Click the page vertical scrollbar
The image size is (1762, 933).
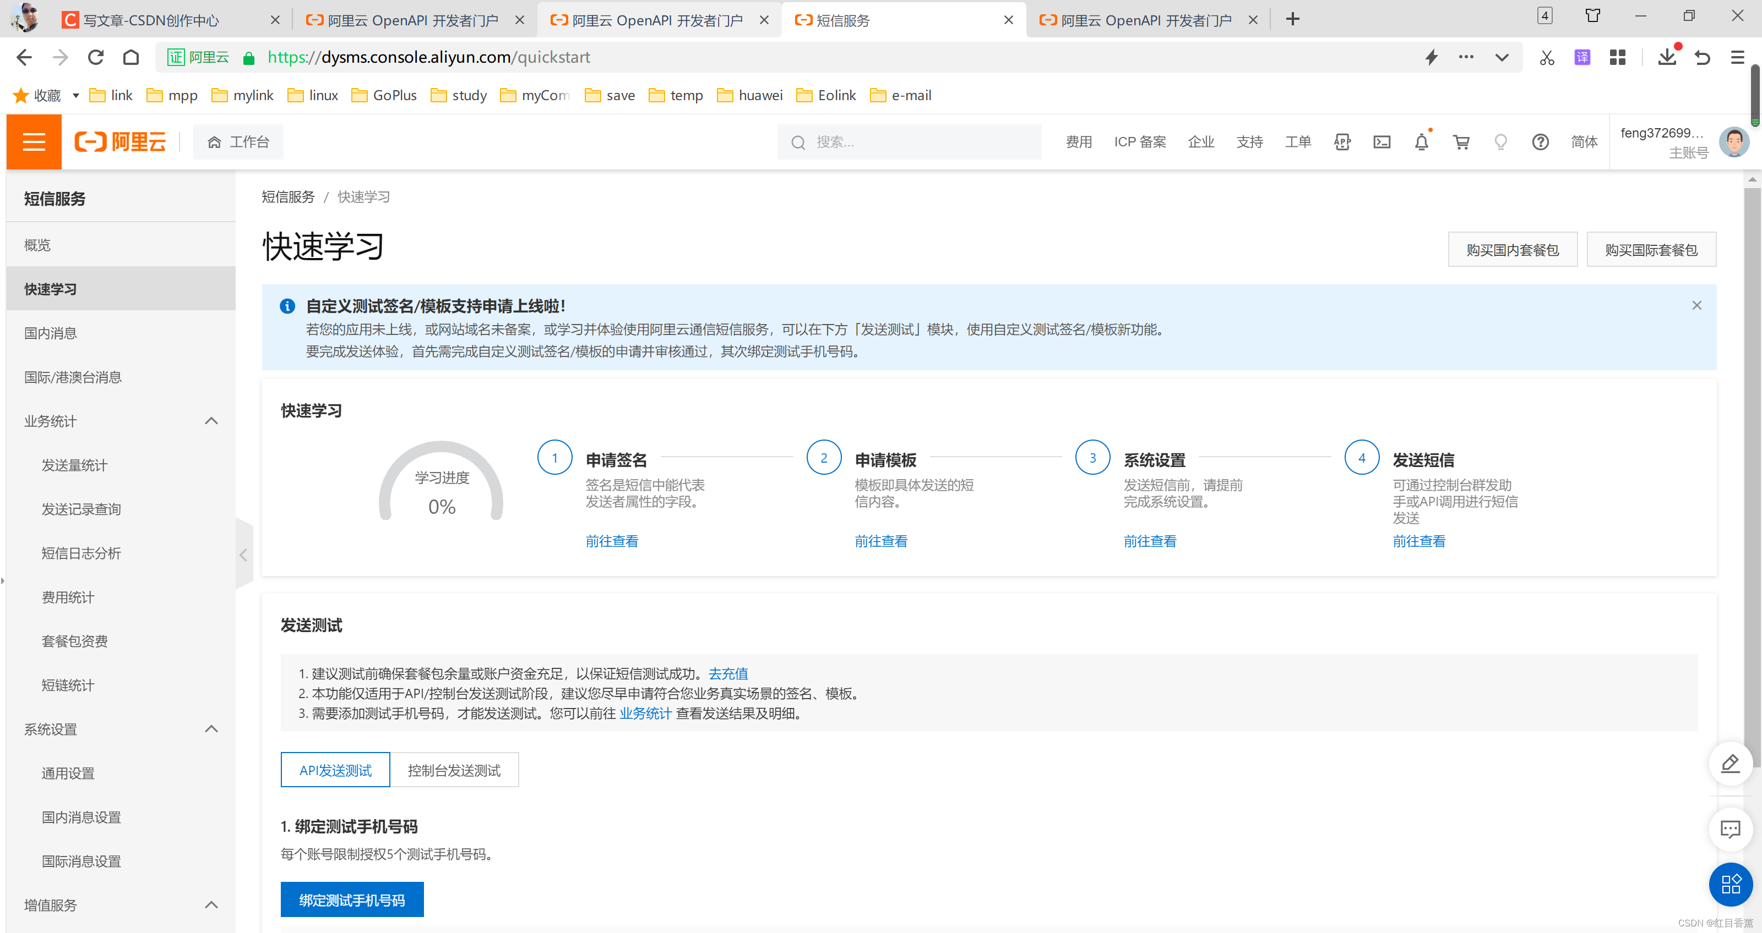1753,479
